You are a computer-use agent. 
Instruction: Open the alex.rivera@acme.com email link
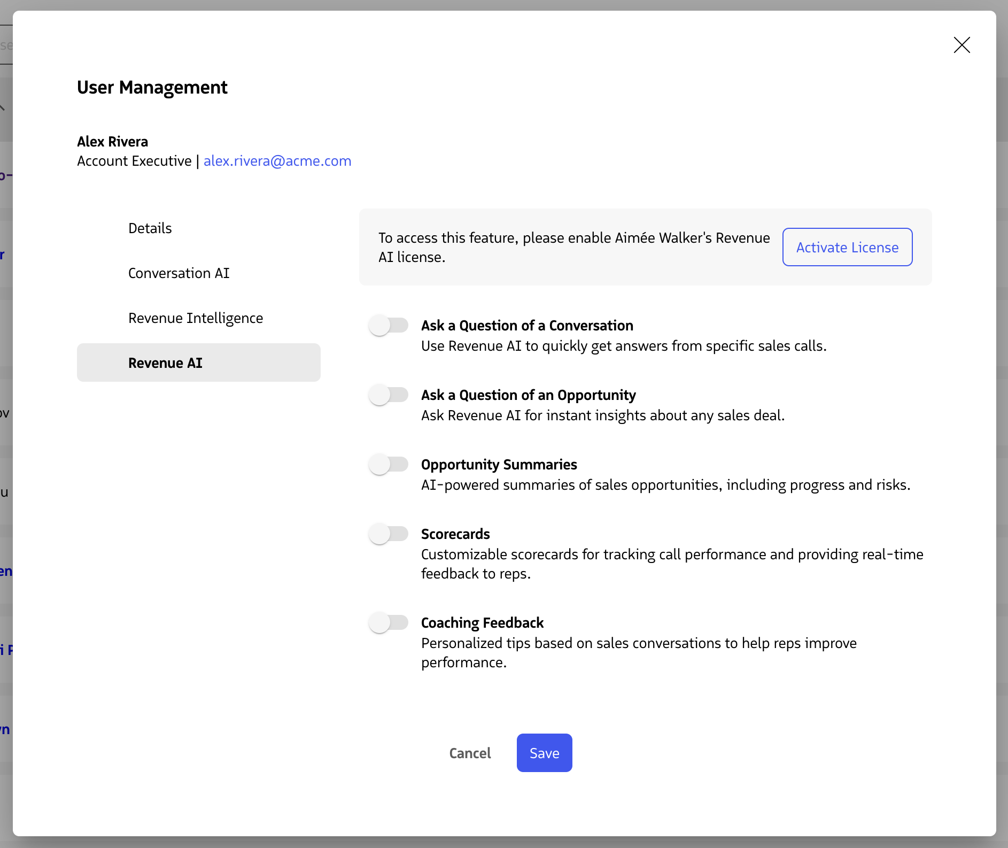(277, 161)
